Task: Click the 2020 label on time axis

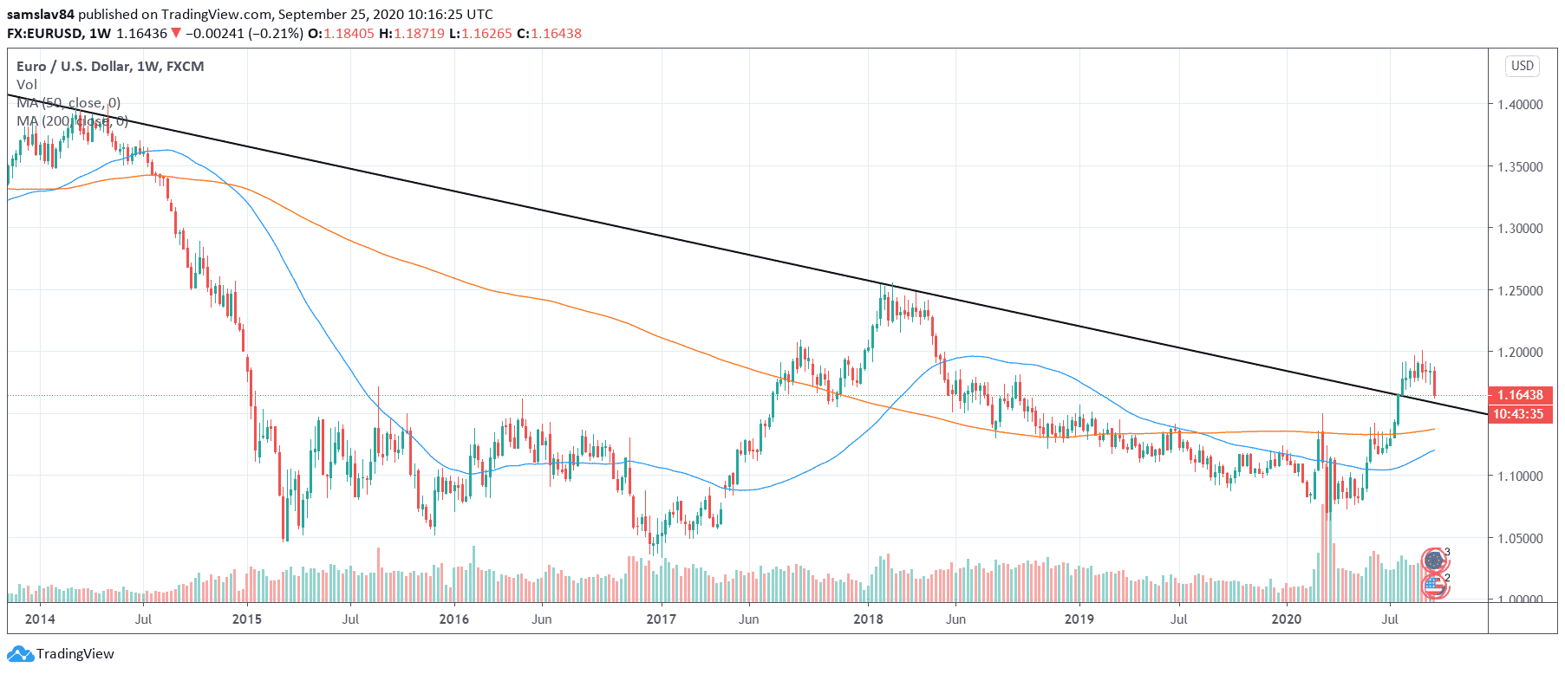Action: [1286, 619]
